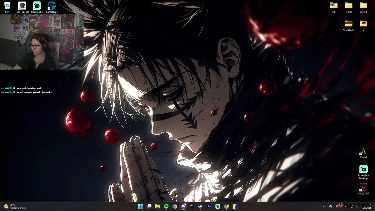Screen dimensions: 375x211
Task: Click the microphone tray icon
Action: 337,206
